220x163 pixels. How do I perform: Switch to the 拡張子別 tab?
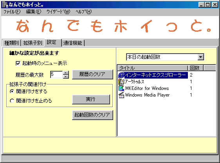point(33,43)
